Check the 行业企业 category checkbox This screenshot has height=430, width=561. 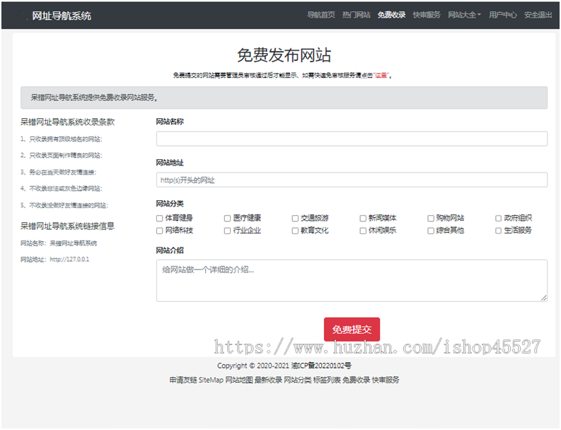click(227, 231)
